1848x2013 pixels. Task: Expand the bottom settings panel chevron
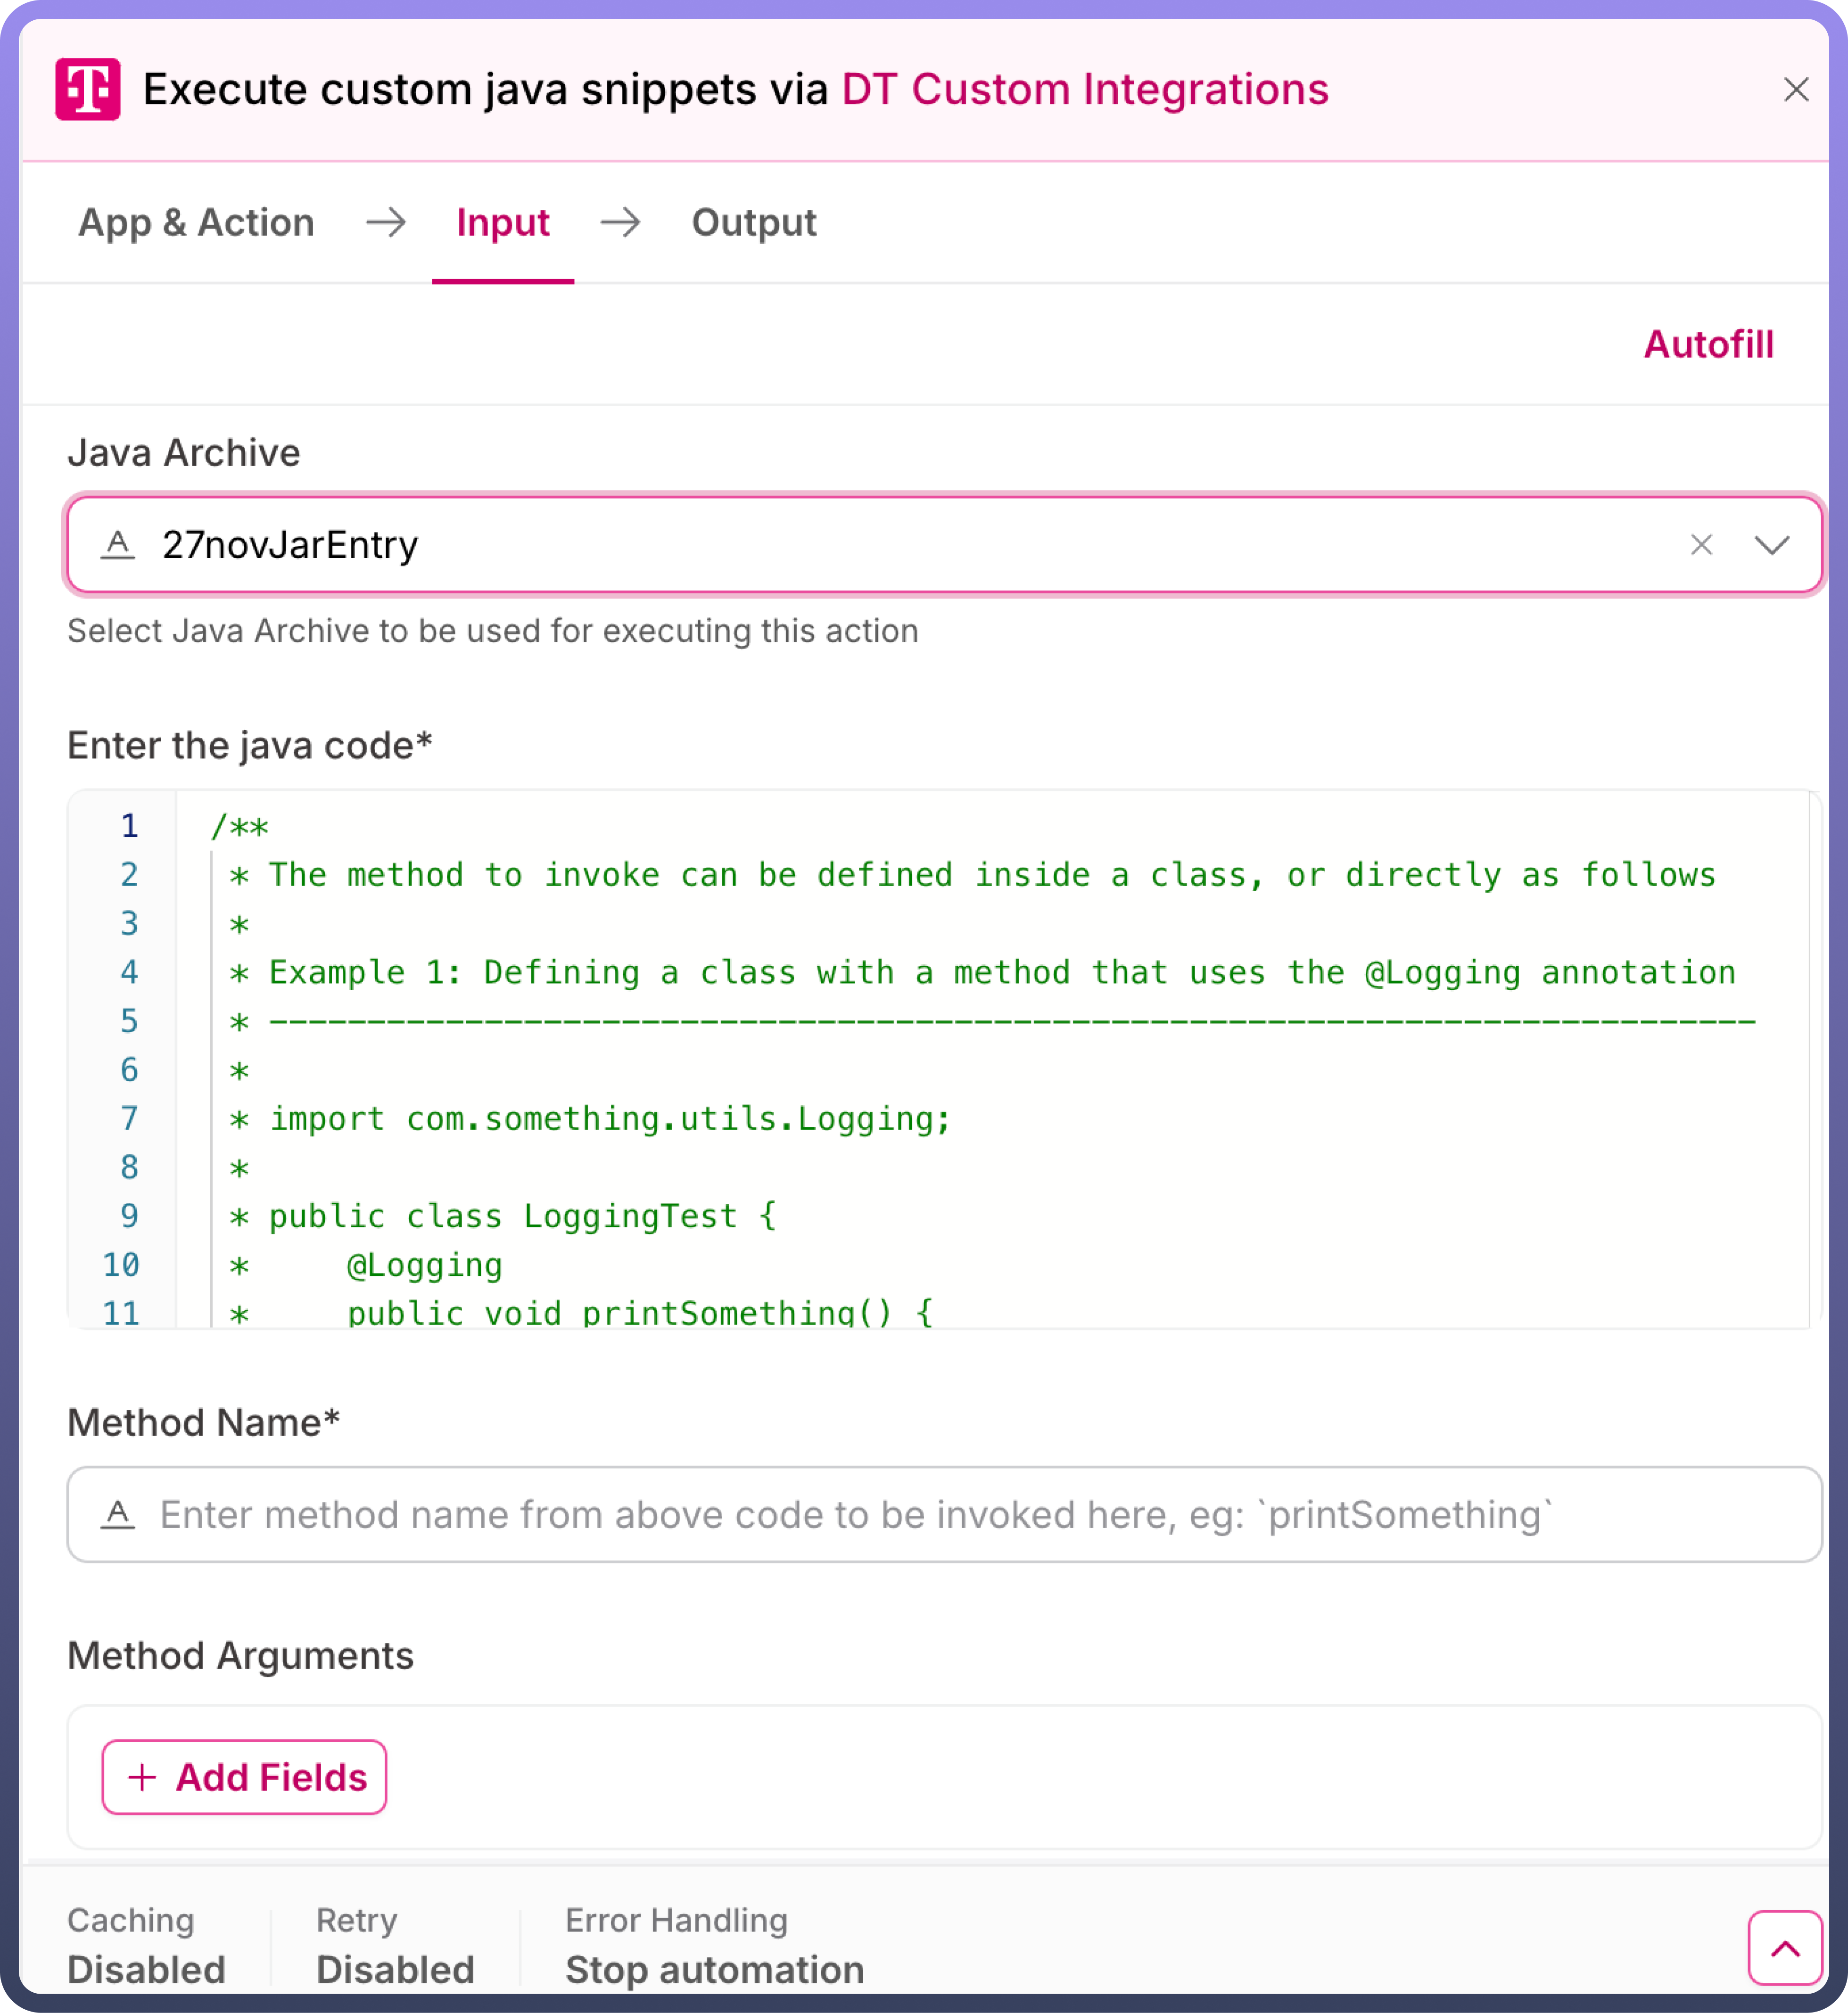pos(1785,1947)
